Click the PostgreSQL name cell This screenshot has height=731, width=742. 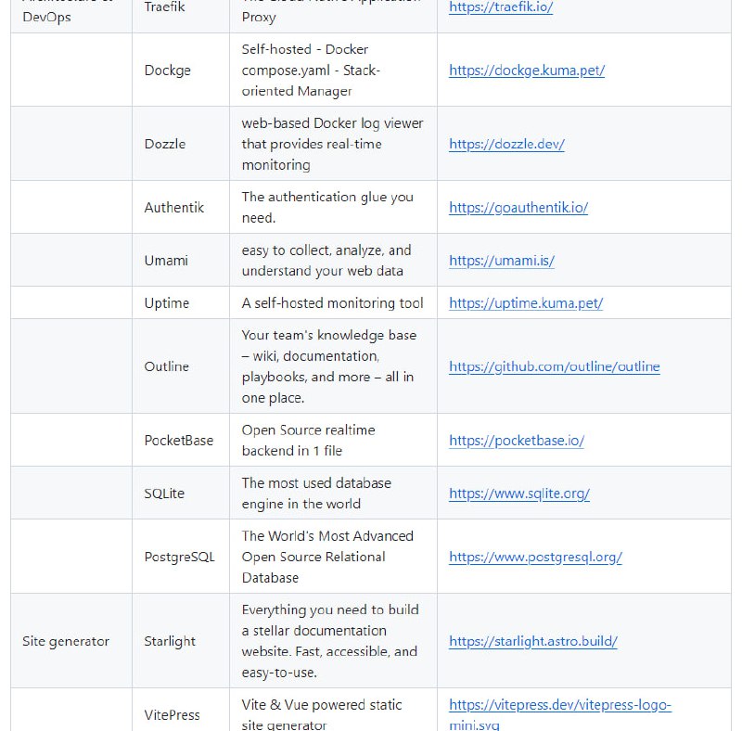click(x=180, y=557)
